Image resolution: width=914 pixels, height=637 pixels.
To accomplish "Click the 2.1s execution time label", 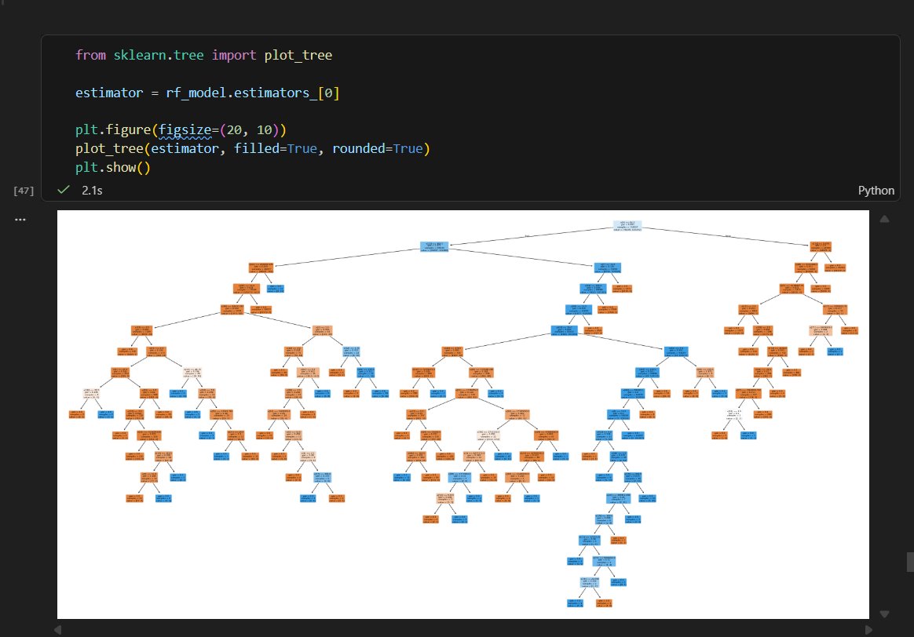I will point(92,191).
